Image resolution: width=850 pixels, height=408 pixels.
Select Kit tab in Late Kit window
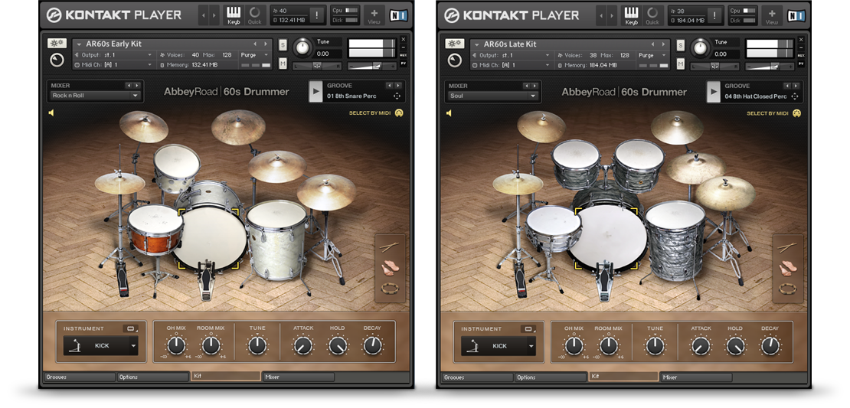pyautogui.click(x=623, y=377)
